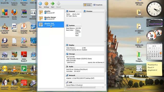Click the VLC media player desktop icon
Image resolution: width=164 pixels, height=92 pixels.
(14, 71)
